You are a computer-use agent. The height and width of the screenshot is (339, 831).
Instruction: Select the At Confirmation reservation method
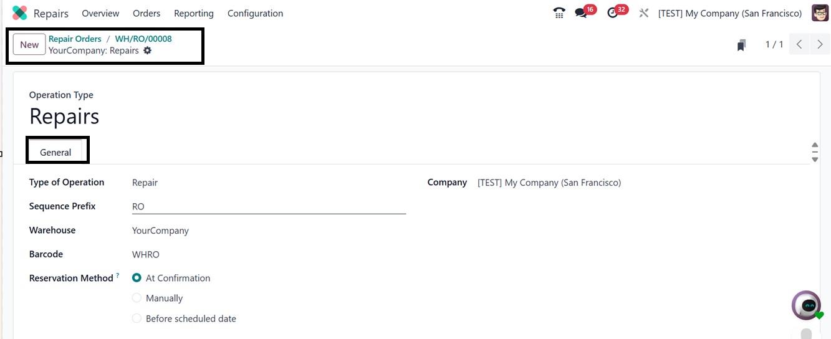(137, 278)
